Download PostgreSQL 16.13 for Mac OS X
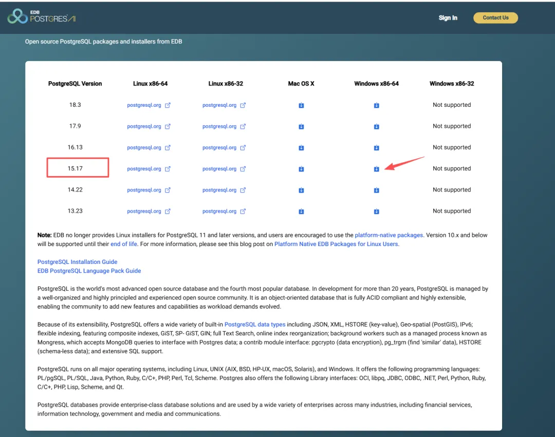Image resolution: width=555 pixels, height=437 pixels. pos(301,148)
